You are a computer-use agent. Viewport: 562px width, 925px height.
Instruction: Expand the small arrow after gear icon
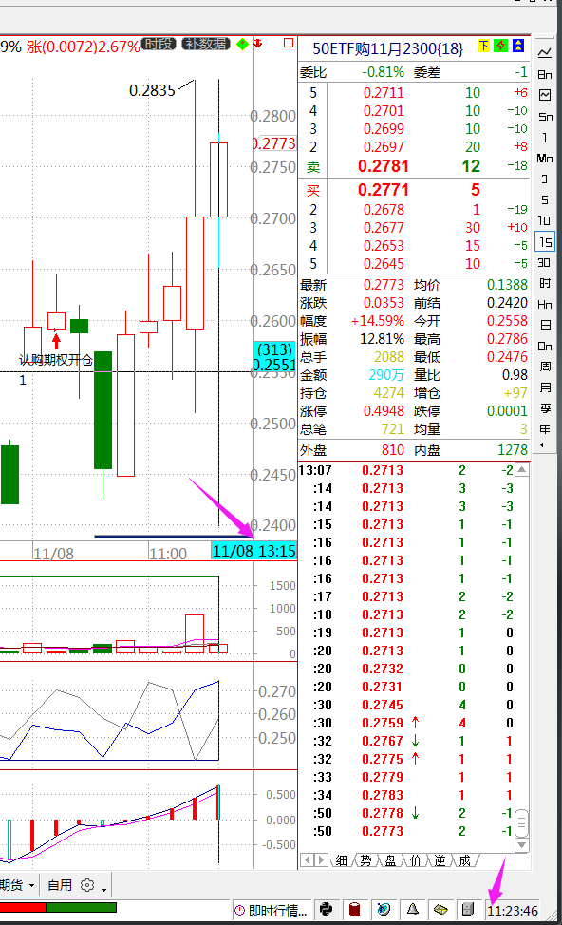103,889
